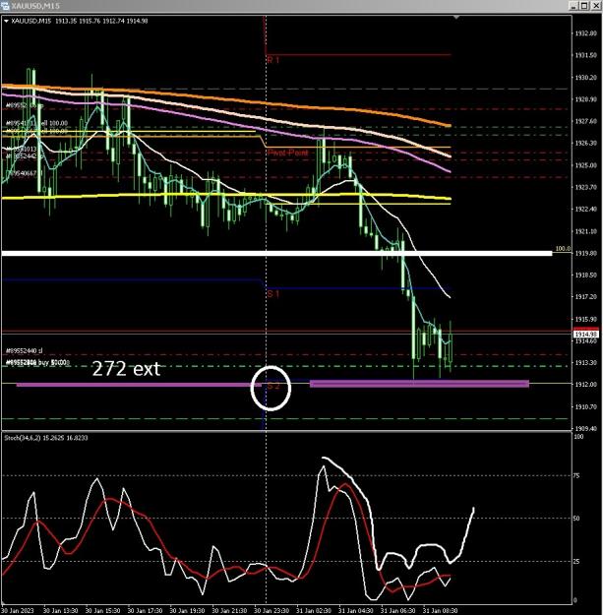
Task: Click the chart window icon in title bar
Action: (x=5, y=6)
